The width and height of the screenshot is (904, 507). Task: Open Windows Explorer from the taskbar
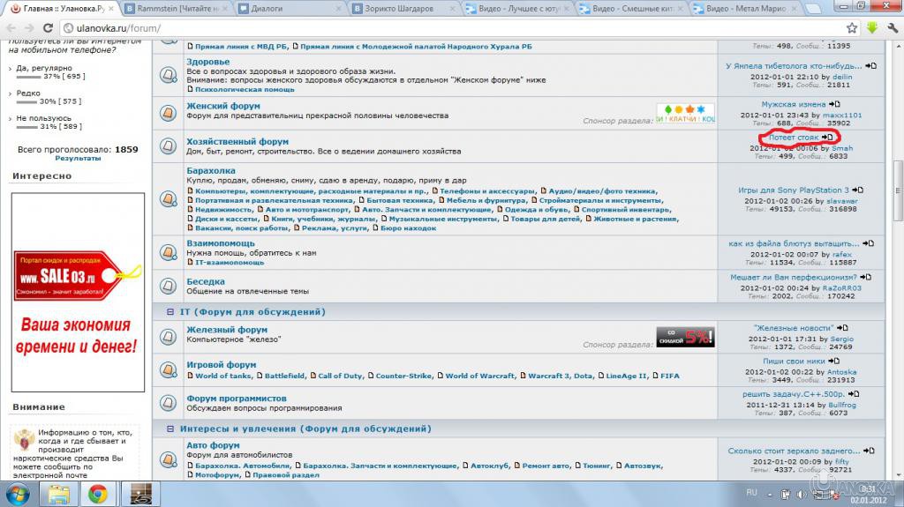59,495
